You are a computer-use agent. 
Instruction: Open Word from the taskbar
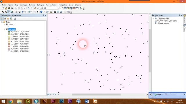point(87,101)
